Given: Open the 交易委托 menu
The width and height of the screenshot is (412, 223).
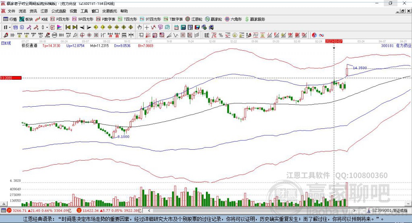Looking at the screenshot, I should point(109,11).
